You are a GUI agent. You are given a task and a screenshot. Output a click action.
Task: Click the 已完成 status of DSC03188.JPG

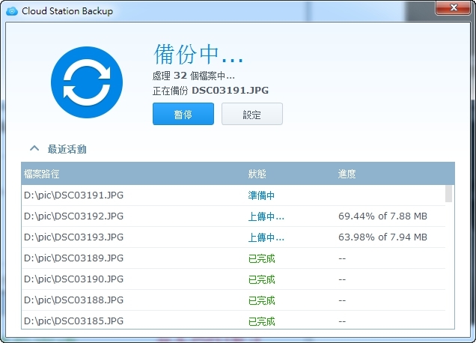(261, 300)
